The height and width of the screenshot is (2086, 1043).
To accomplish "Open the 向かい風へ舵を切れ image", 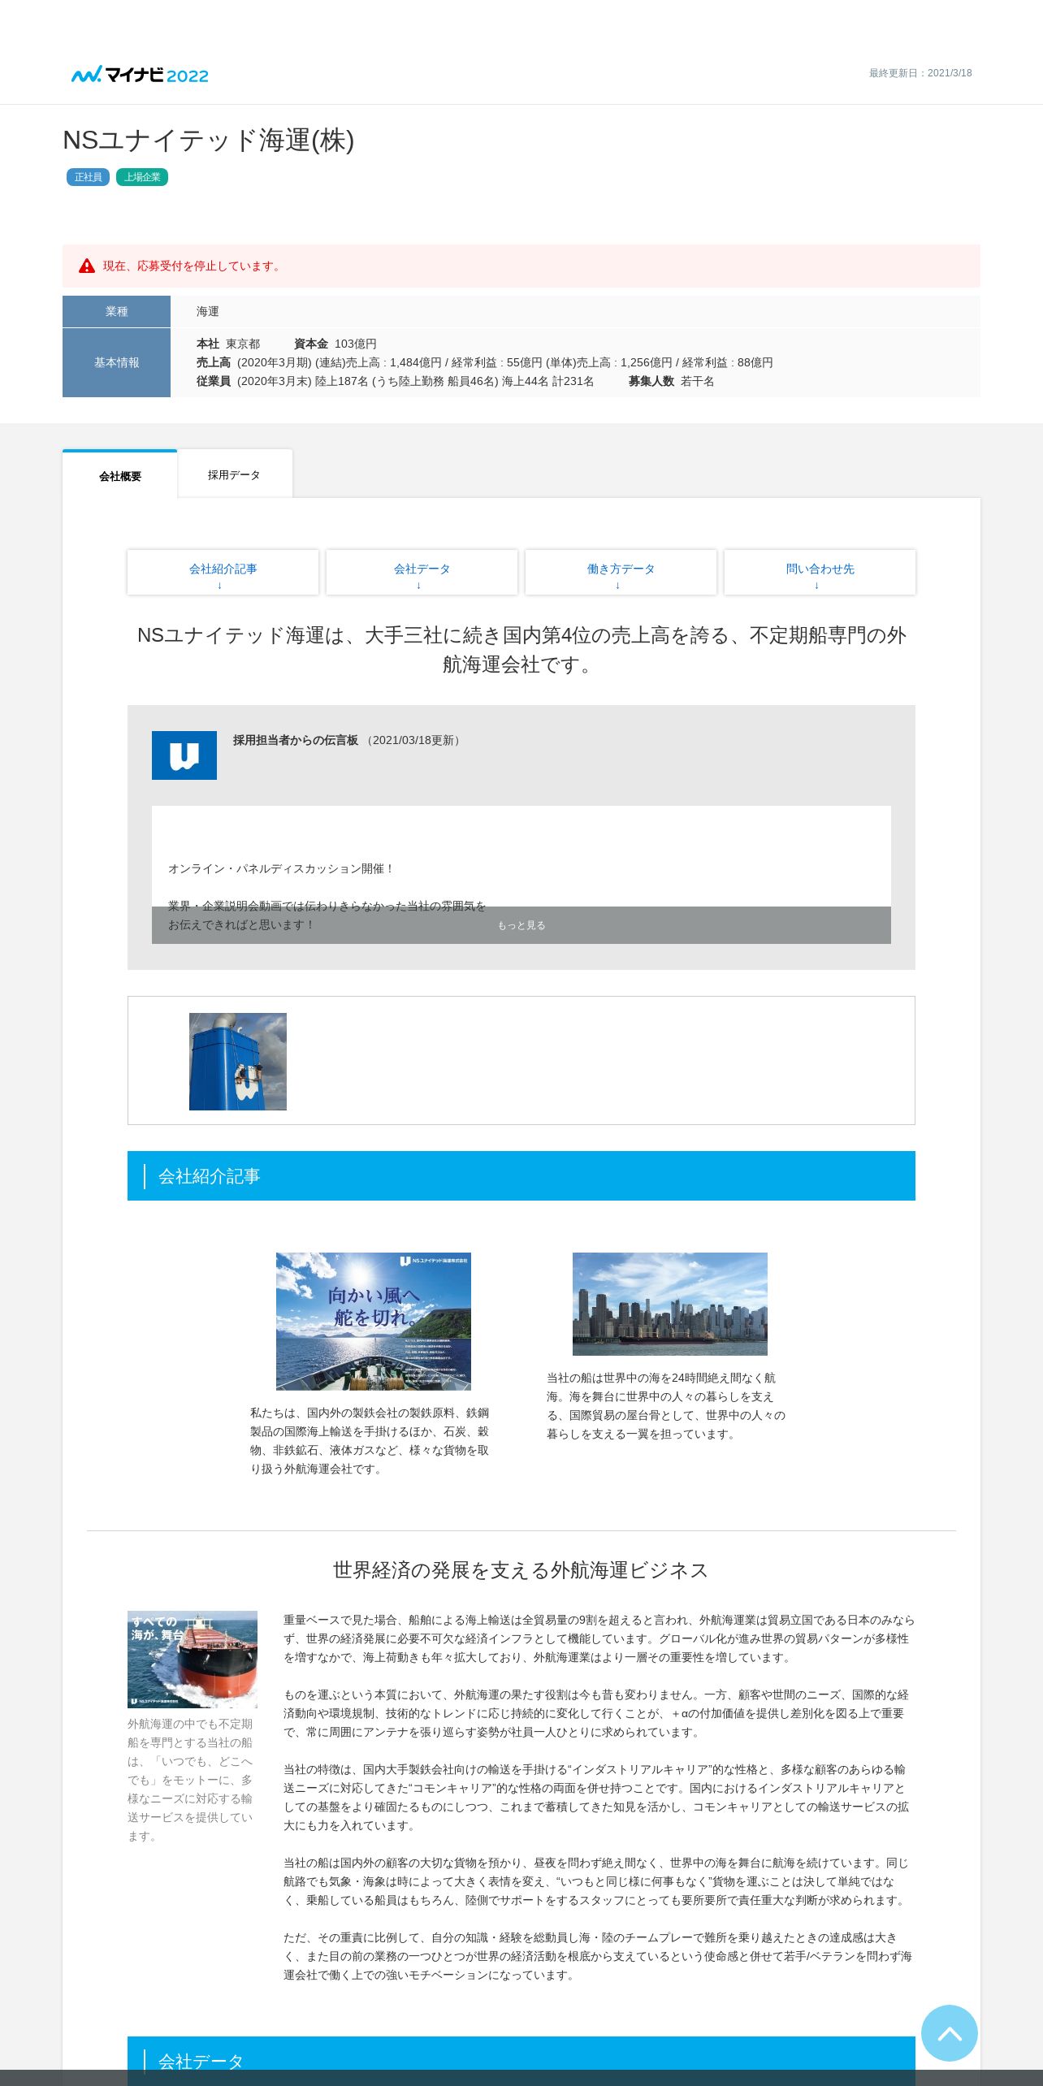I will pos(374,1321).
